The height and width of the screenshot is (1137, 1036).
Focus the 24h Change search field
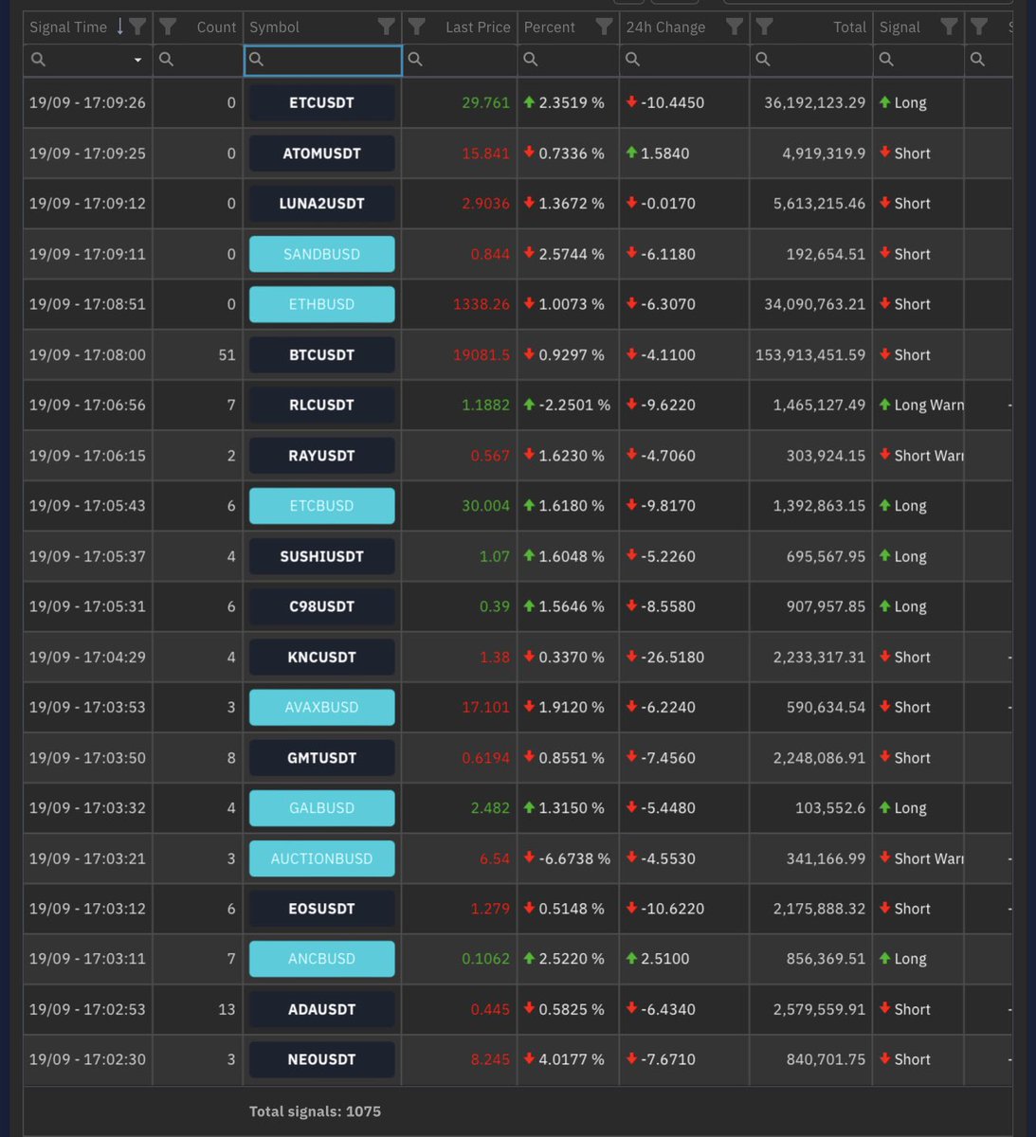coord(684,60)
